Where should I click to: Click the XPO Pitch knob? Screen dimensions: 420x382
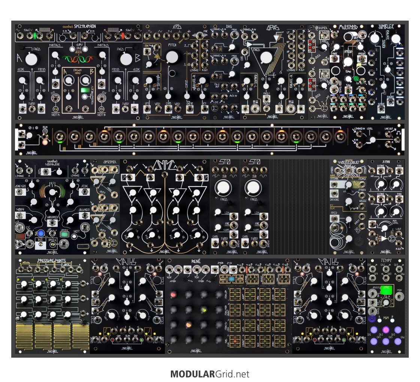172,57
